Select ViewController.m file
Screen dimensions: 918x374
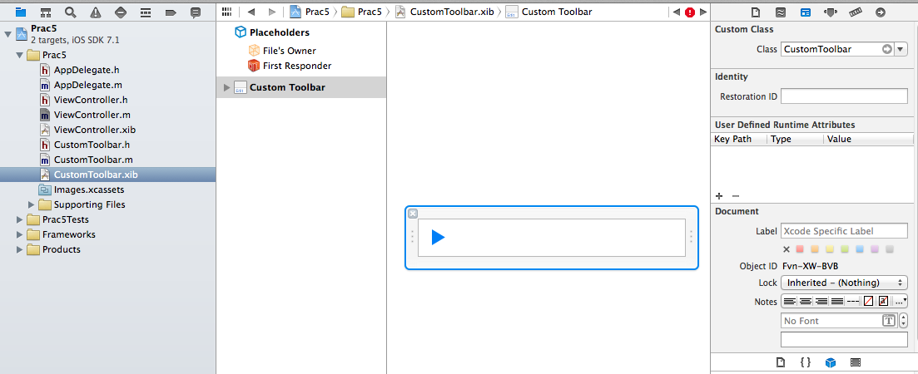click(x=92, y=116)
